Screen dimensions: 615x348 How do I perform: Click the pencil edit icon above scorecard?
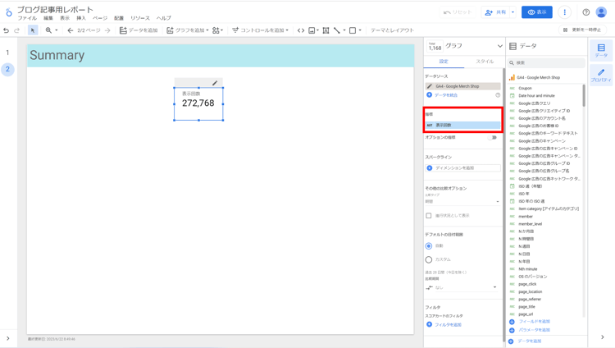[x=215, y=83]
